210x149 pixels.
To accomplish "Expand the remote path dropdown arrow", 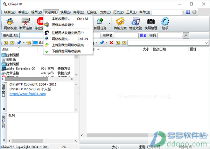I will (x=206, y=43).
